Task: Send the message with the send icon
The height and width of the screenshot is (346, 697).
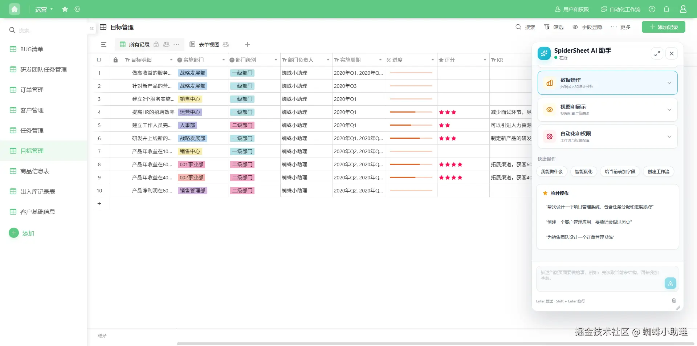Action: point(670,283)
